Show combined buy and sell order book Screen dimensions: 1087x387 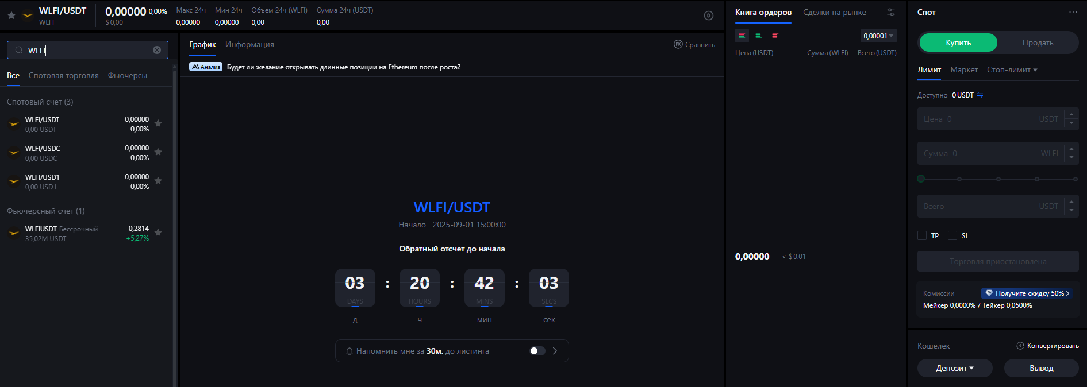pyautogui.click(x=742, y=36)
